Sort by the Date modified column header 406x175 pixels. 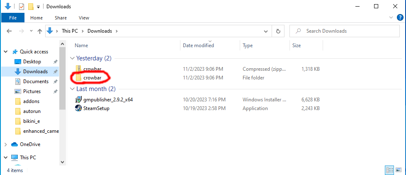pos(198,46)
